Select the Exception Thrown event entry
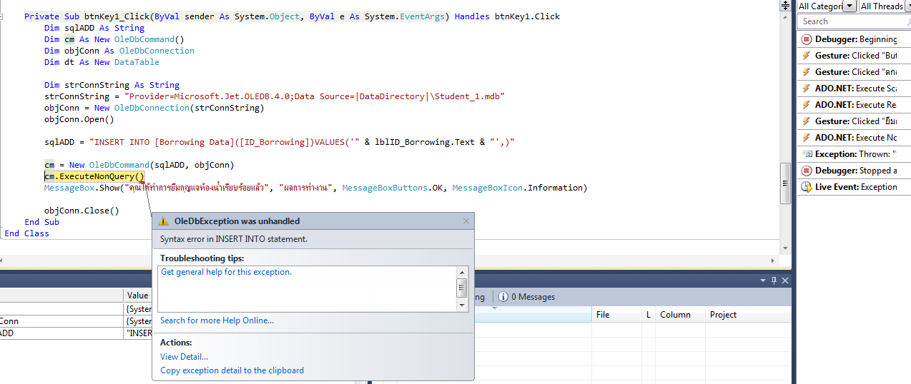Image resolution: width=911 pixels, height=384 pixels. (x=854, y=154)
